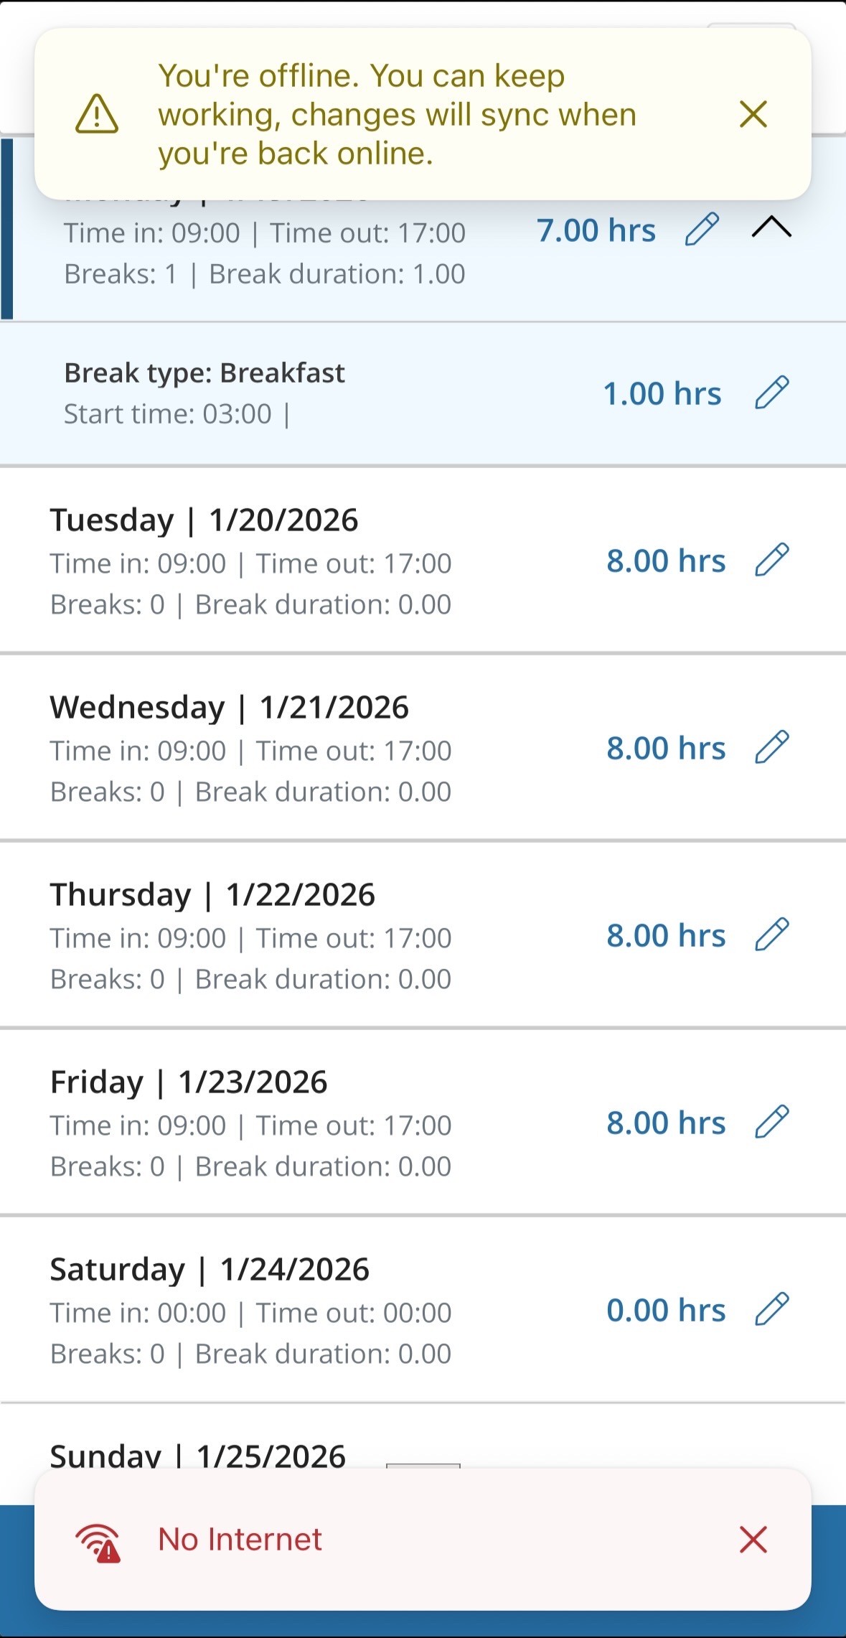Open the Thursday 1/22/2026 day entry
The height and width of the screenshot is (1638, 846).
coord(287,936)
